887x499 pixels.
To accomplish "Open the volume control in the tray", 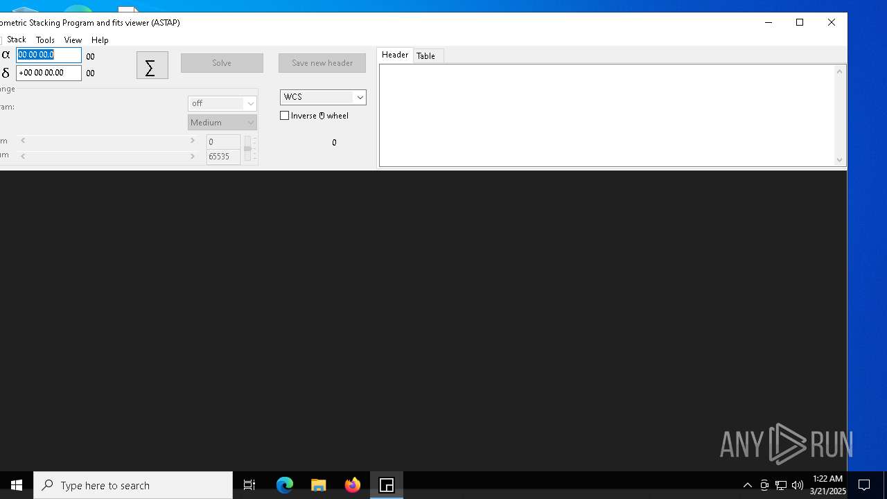I will click(x=798, y=485).
